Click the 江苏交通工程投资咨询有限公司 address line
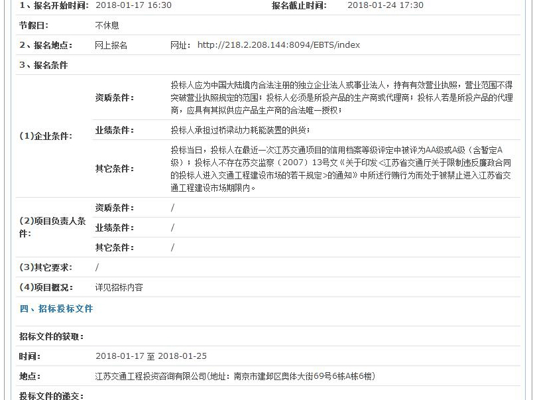The width and height of the screenshot is (533, 400). click(235, 376)
